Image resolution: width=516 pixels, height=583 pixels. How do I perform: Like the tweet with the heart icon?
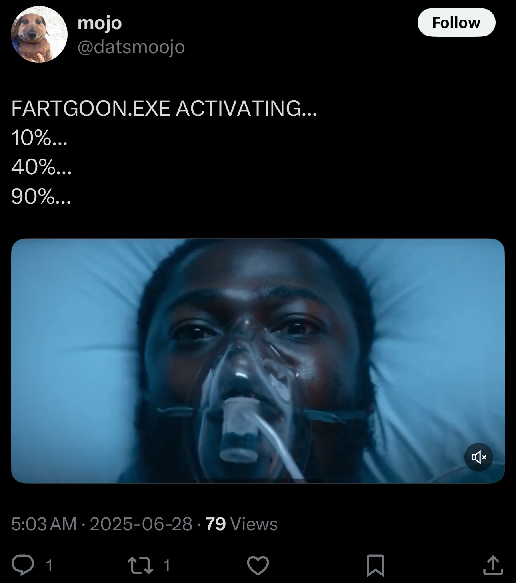click(x=258, y=565)
